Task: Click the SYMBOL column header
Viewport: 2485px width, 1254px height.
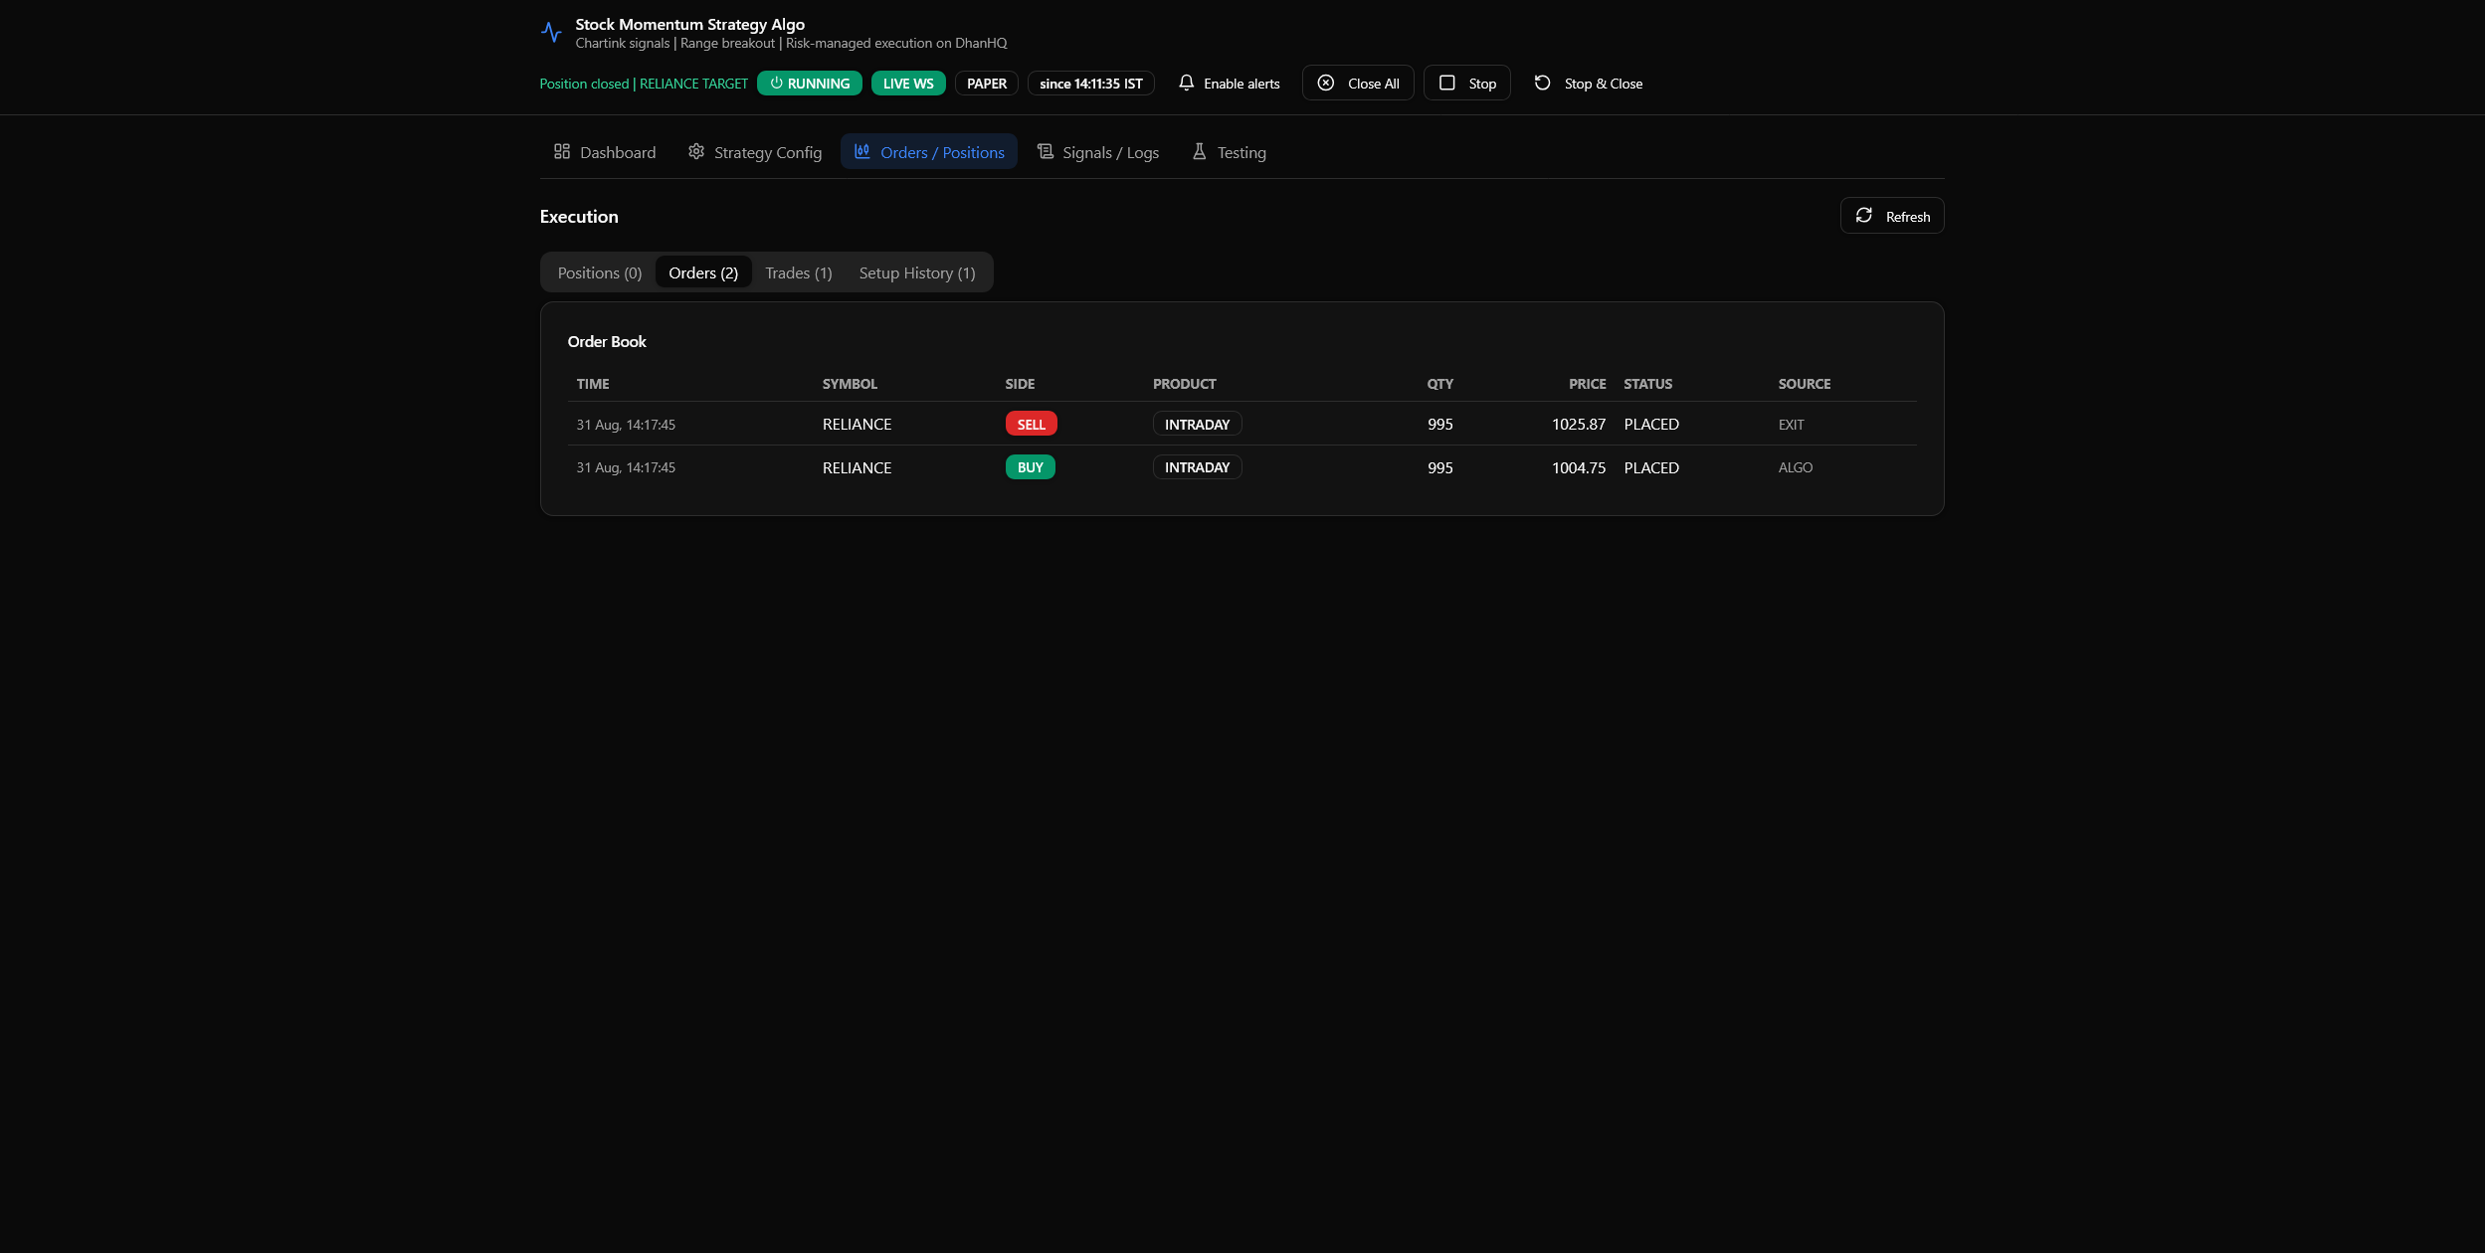Action: click(x=850, y=384)
